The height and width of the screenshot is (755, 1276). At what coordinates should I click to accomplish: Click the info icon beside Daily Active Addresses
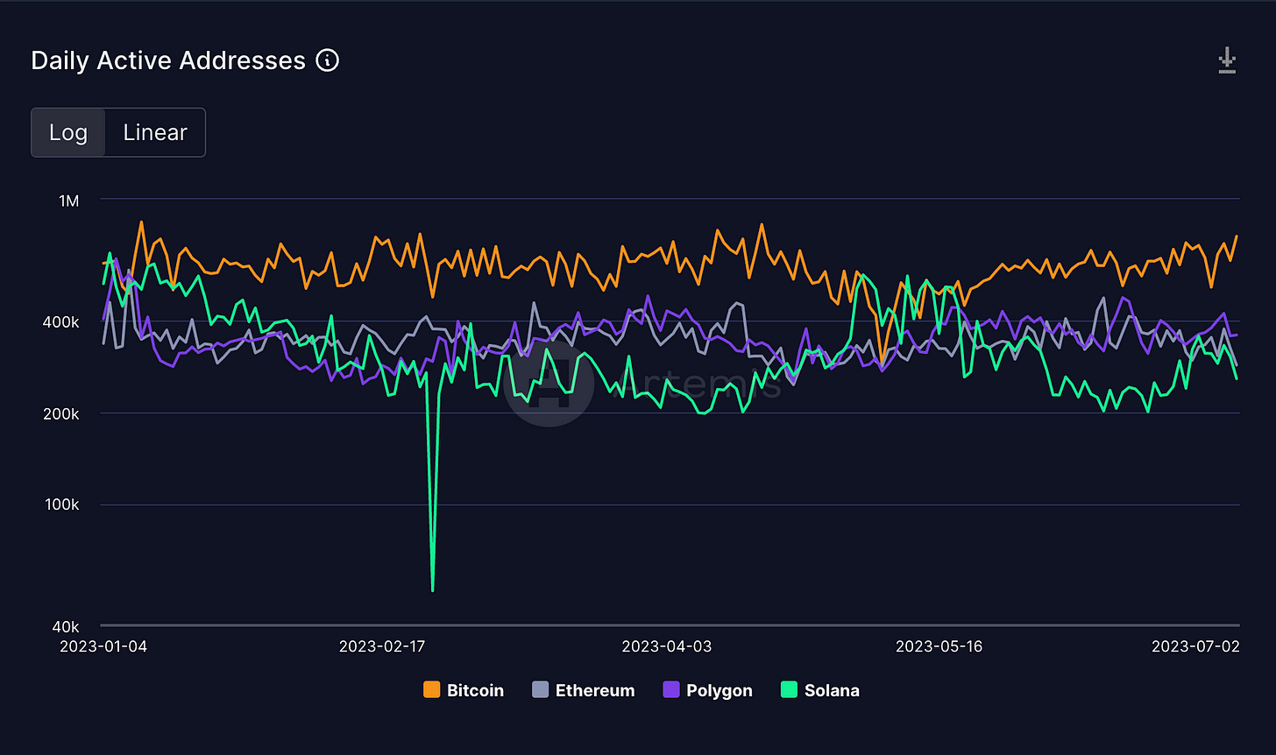327,60
